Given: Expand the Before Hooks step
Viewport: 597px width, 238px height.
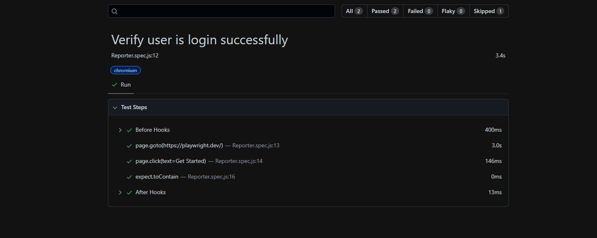Looking at the screenshot, I should coord(120,130).
